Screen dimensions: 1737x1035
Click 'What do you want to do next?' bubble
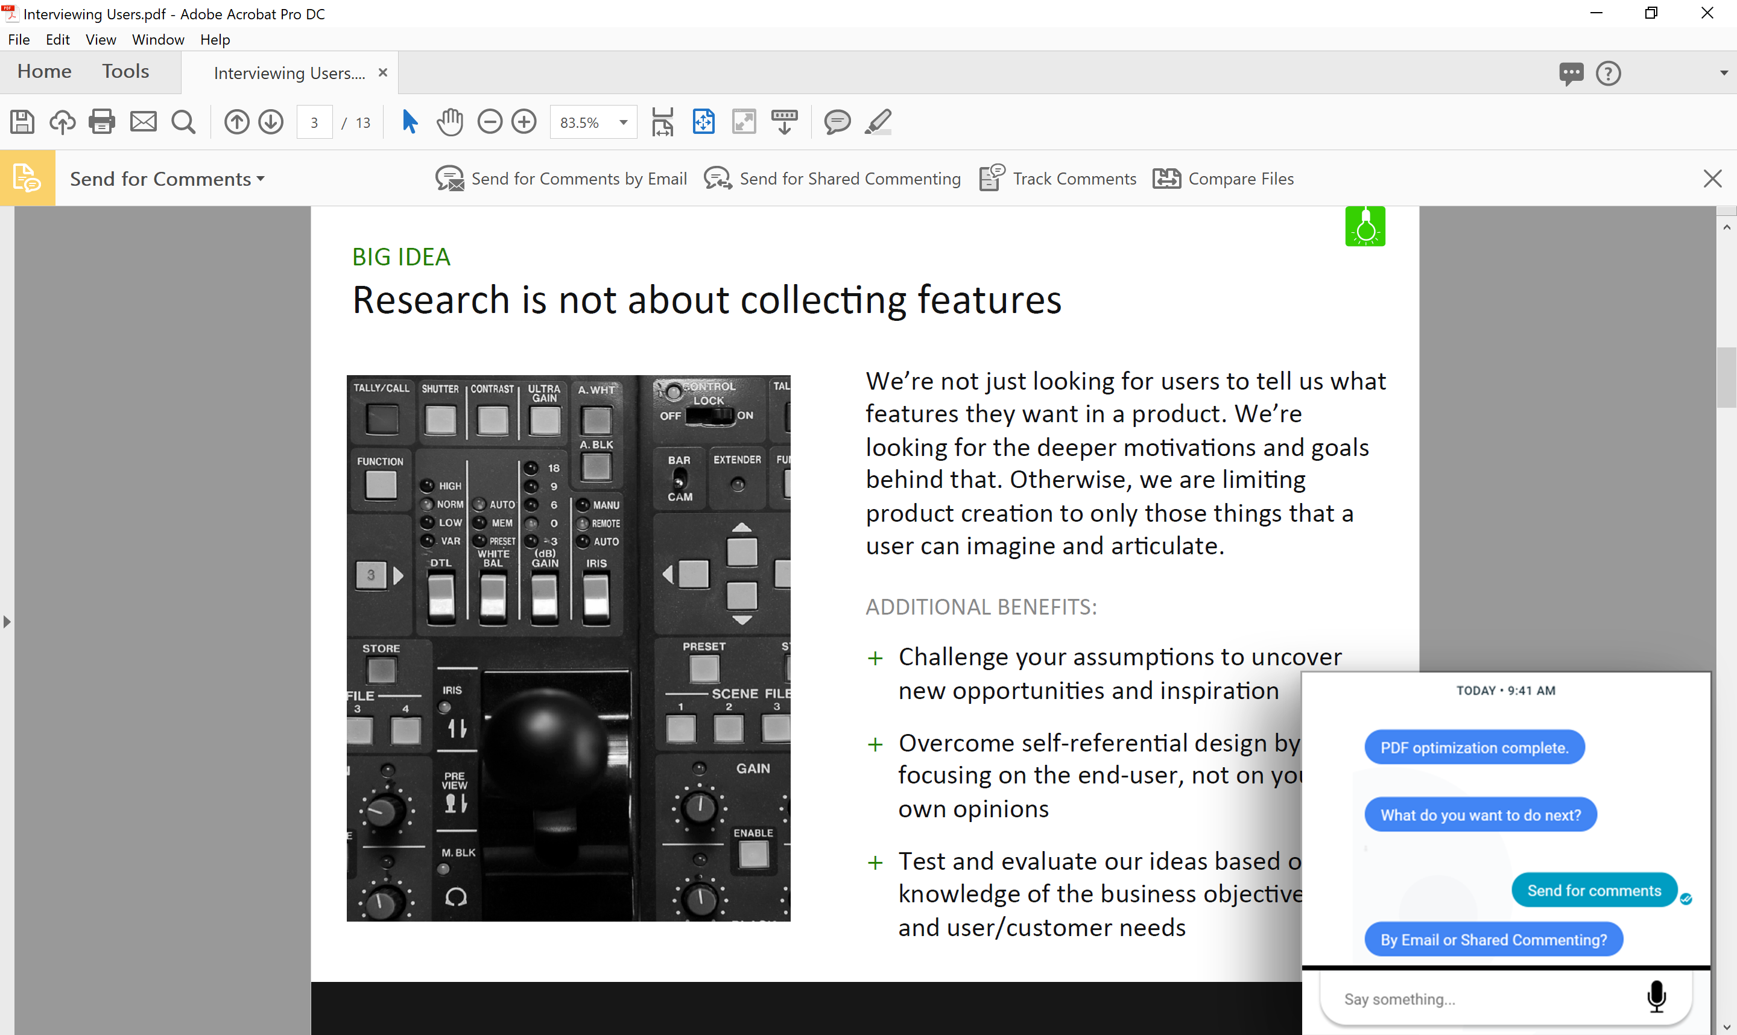[1481, 815]
